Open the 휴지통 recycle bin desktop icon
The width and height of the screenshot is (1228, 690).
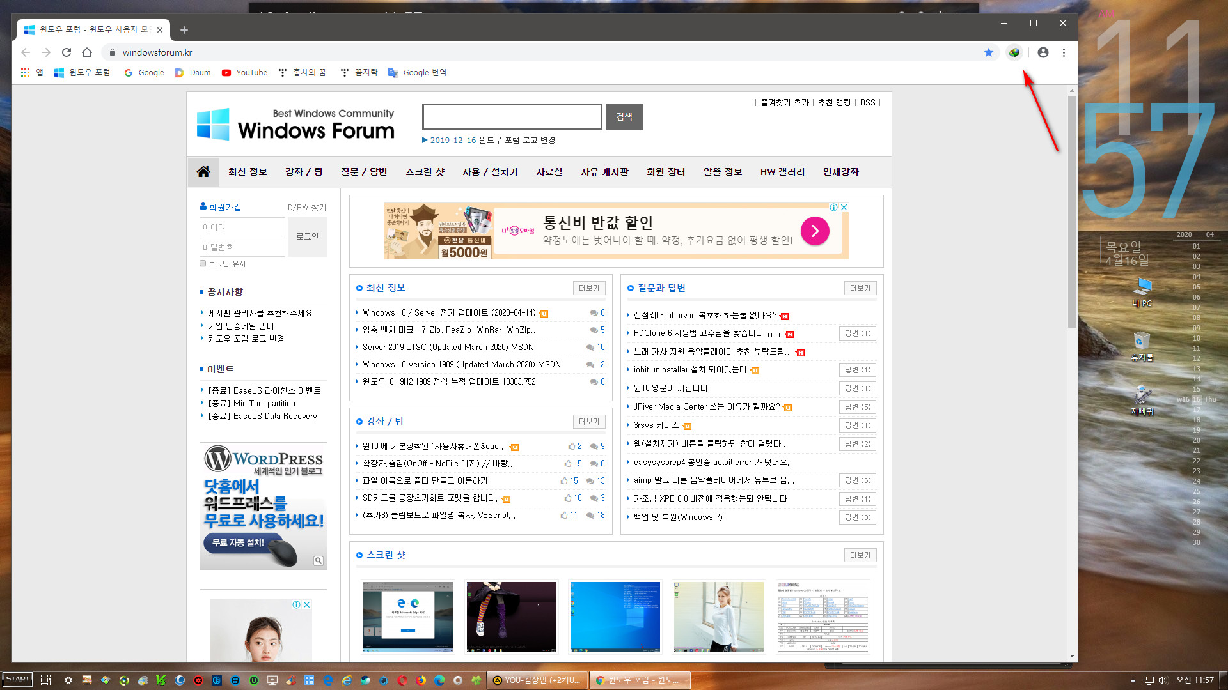click(x=1142, y=347)
